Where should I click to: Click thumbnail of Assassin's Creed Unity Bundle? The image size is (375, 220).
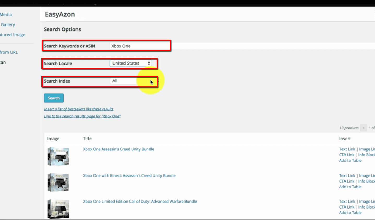58,156
